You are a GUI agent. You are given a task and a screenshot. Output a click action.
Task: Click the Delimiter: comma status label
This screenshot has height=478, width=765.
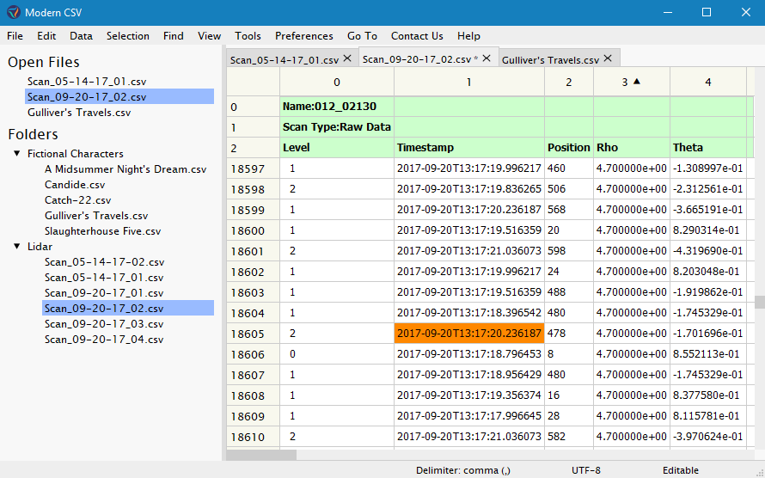click(x=463, y=470)
